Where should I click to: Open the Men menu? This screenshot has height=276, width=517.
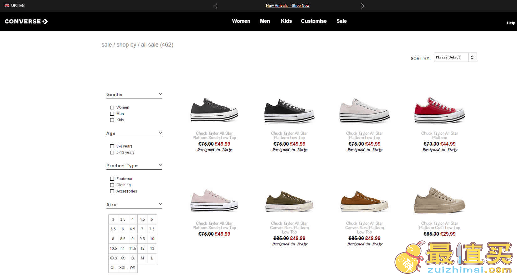point(265,21)
